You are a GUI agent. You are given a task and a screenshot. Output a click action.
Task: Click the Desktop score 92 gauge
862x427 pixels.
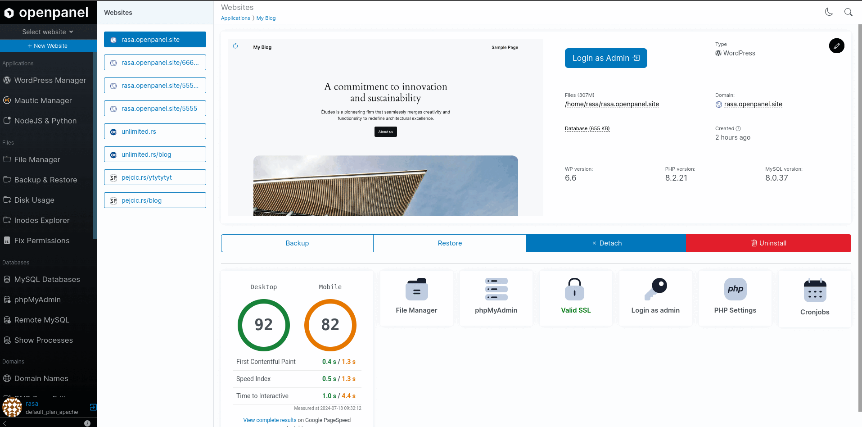264,325
